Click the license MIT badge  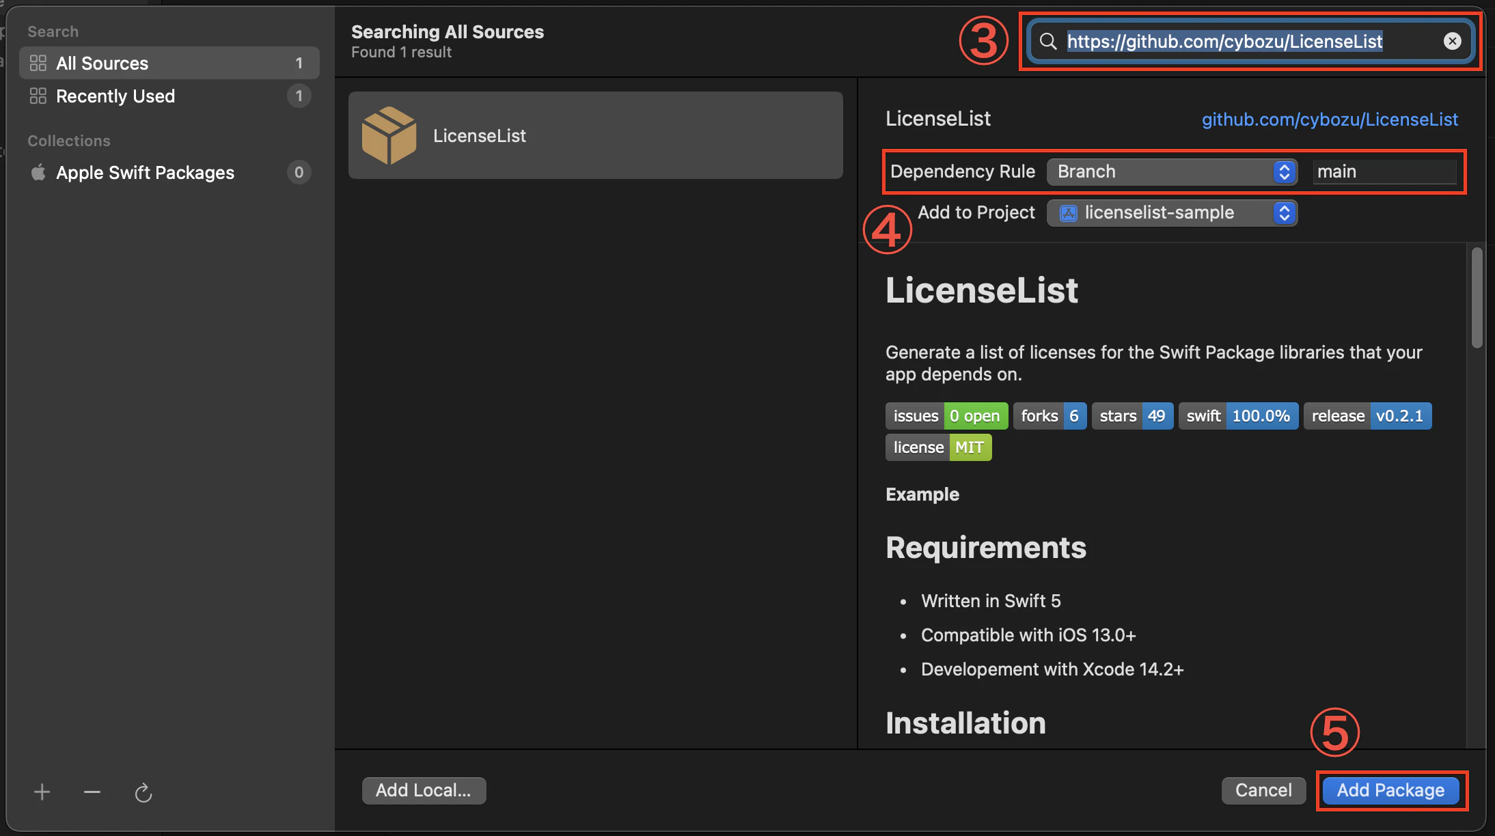coord(938,447)
